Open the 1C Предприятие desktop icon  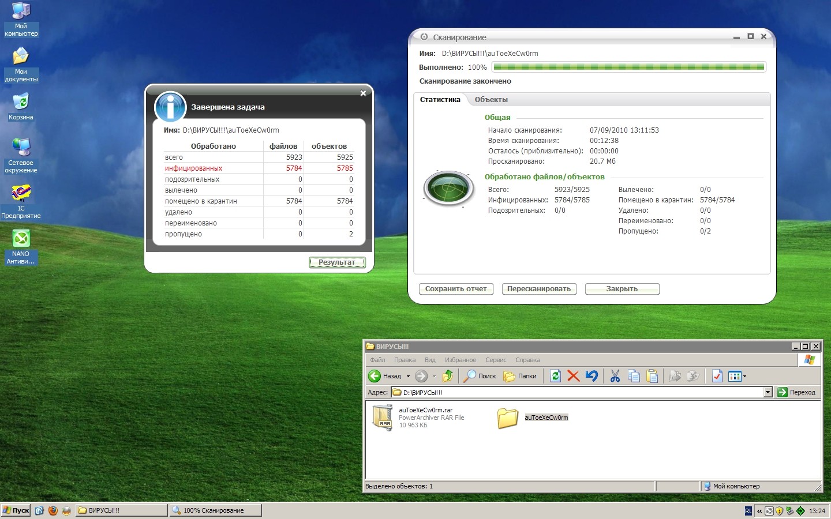(x=21, y=193)
